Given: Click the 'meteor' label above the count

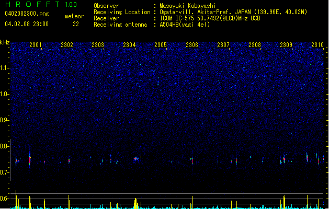Looking at the screenshot, I should 74,16.
